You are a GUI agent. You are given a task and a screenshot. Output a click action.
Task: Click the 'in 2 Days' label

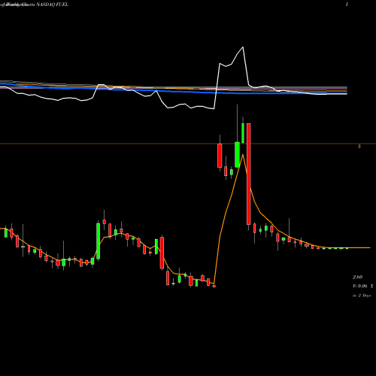point(362,296)
